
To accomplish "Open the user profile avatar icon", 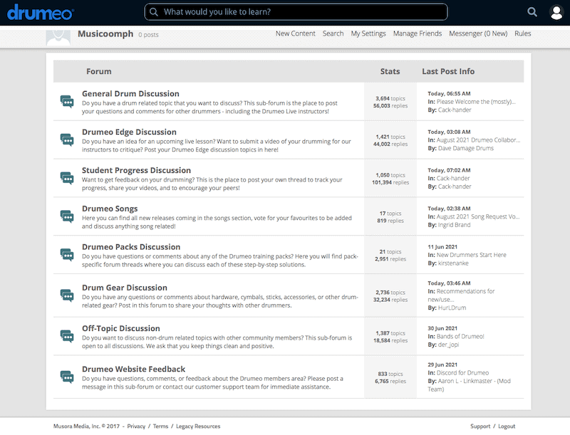I will point(556,12).
